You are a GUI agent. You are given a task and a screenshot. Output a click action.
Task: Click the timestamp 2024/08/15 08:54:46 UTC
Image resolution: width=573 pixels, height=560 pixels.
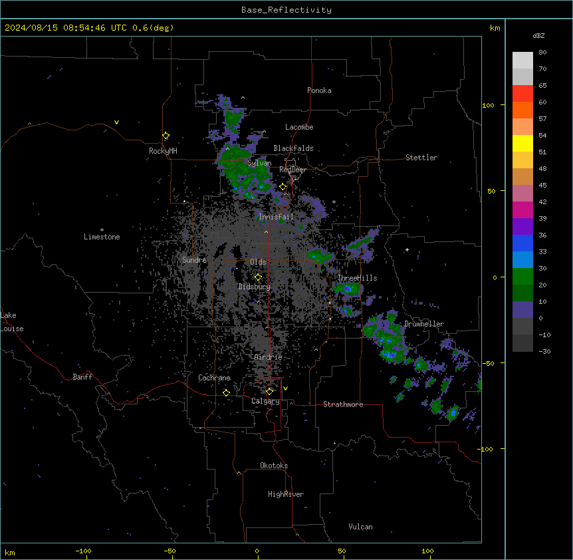click(x=65, y=28)
